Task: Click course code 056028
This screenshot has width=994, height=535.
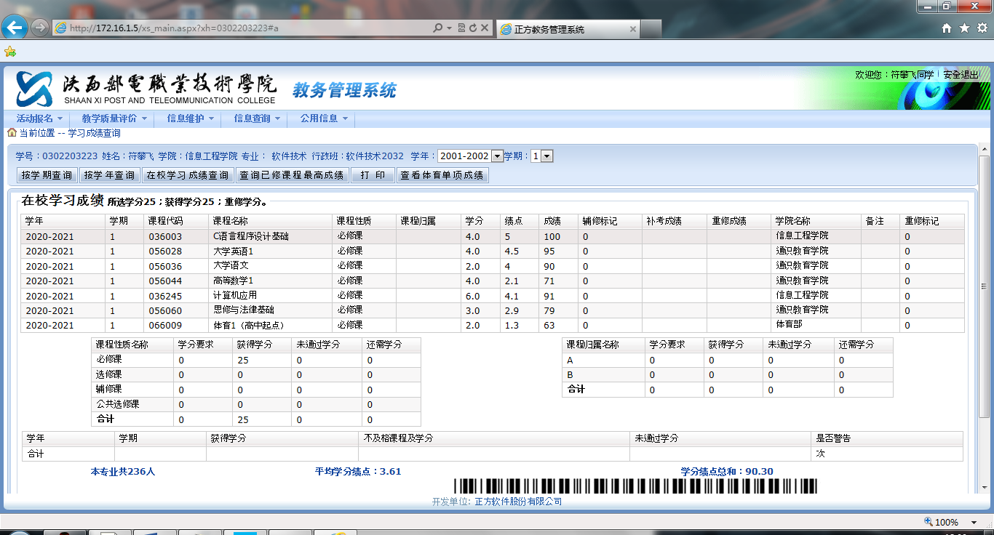Action: [165, 252]
